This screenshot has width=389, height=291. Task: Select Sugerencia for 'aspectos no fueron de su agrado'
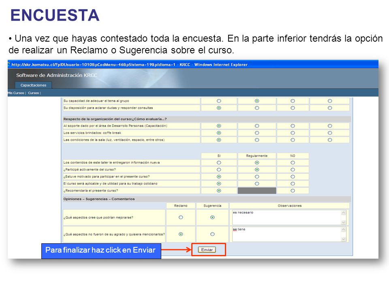(212, 234)
